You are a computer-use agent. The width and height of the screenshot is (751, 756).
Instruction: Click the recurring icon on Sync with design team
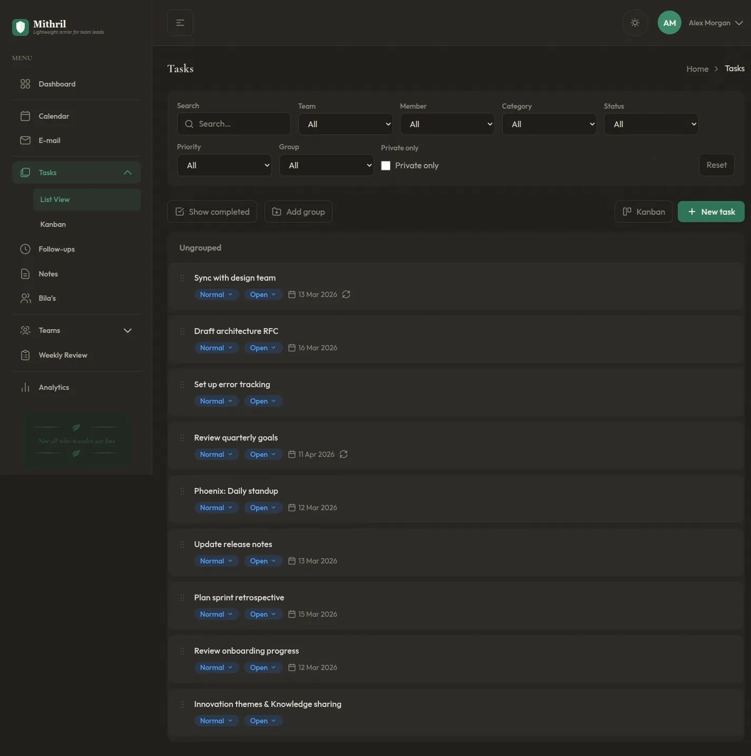pos(346,294)
